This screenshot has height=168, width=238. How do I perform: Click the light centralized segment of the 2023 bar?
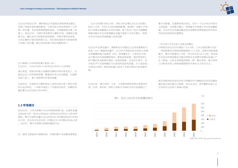pos(174,118)
